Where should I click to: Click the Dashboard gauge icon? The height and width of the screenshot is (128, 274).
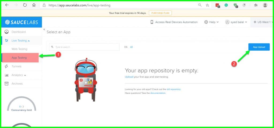(x=7, y=32)
